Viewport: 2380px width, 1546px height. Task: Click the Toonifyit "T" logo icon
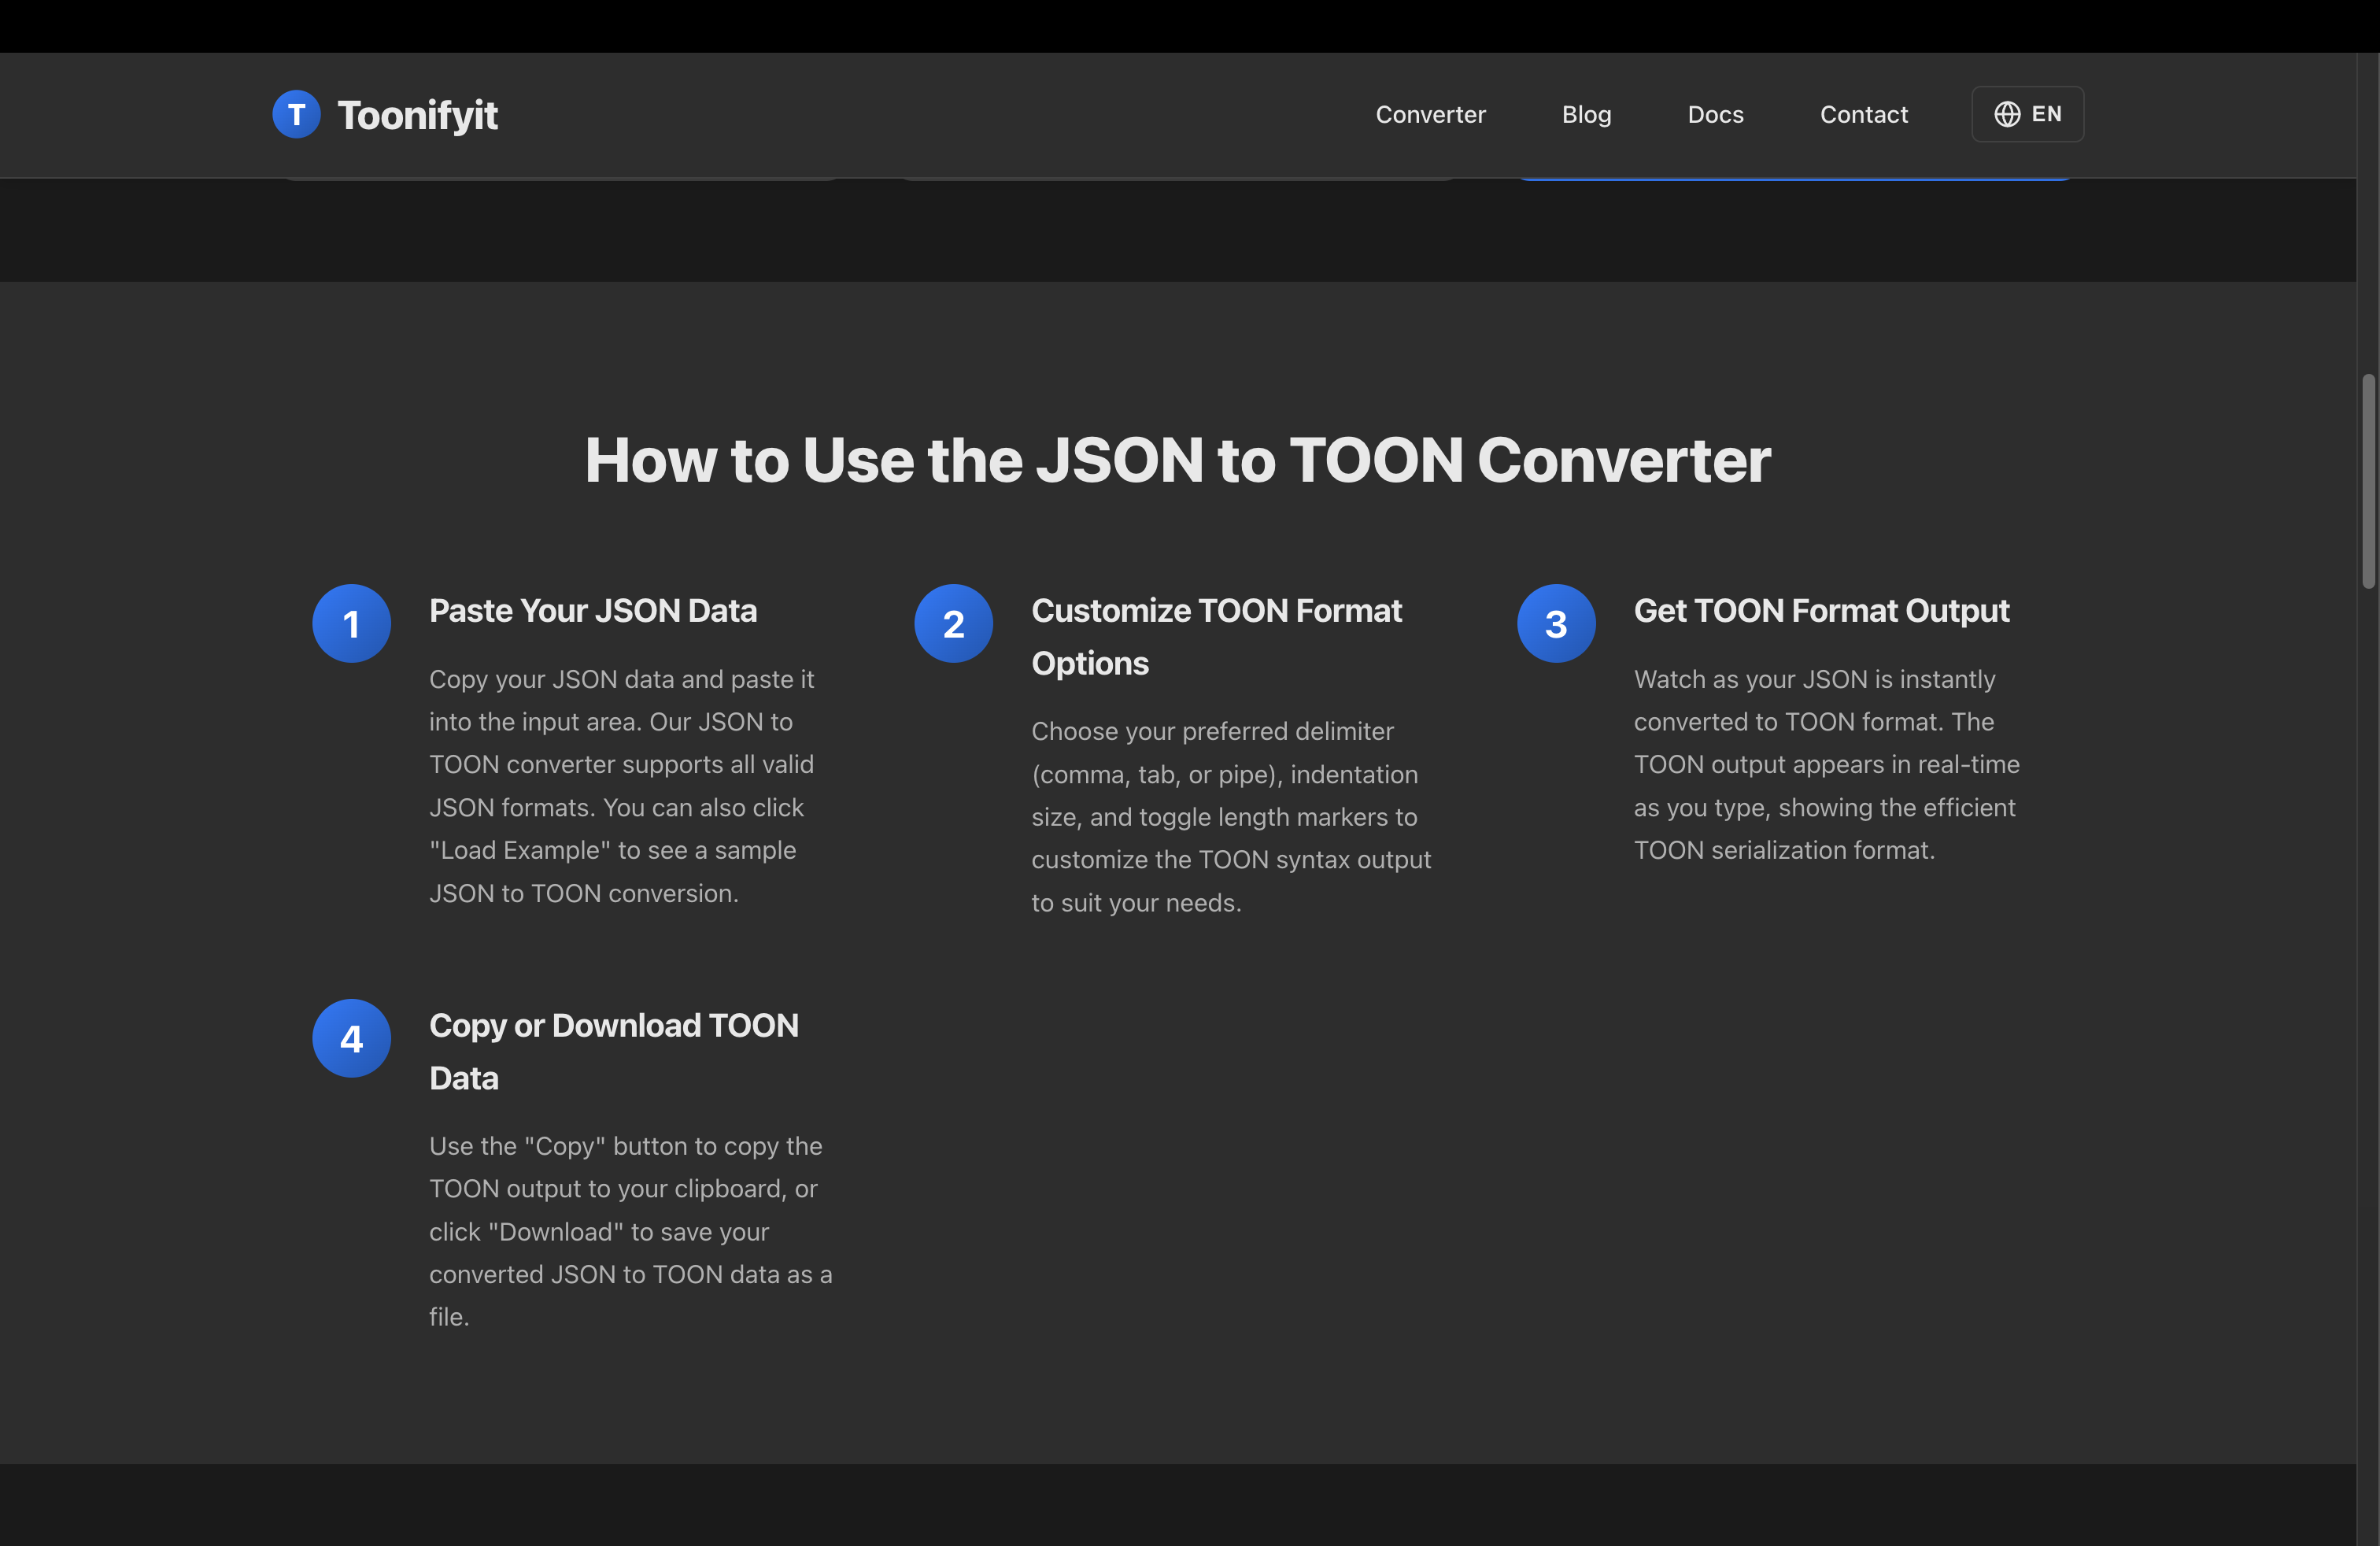[296, 113]
